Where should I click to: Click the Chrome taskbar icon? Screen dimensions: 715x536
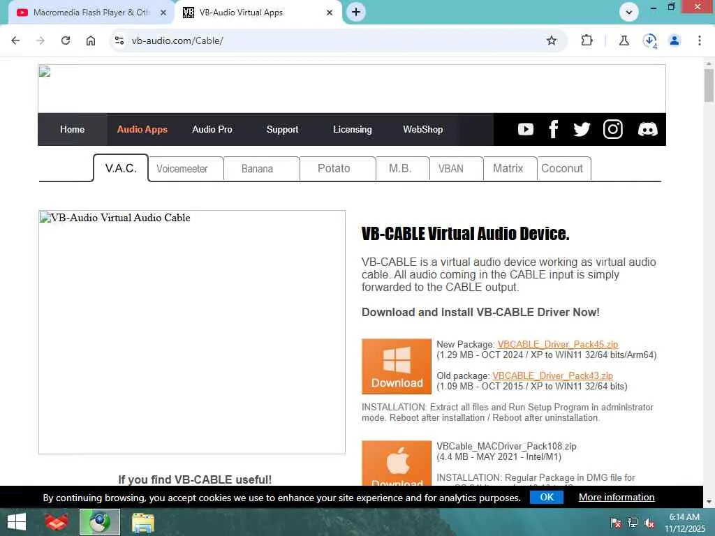100,522
